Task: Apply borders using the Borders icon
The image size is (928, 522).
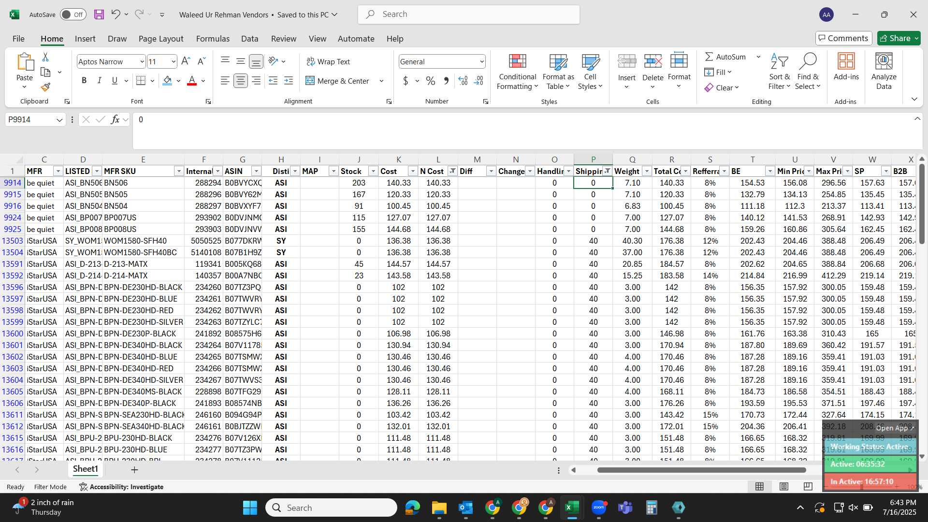Action: [141, 81]
